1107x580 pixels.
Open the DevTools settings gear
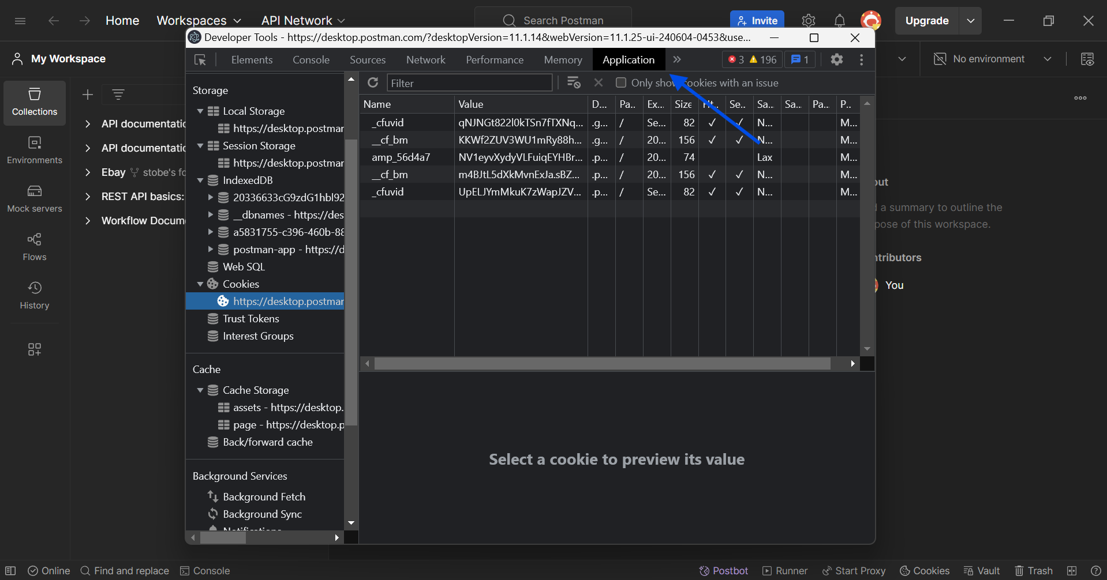click(x=837, y=59)
